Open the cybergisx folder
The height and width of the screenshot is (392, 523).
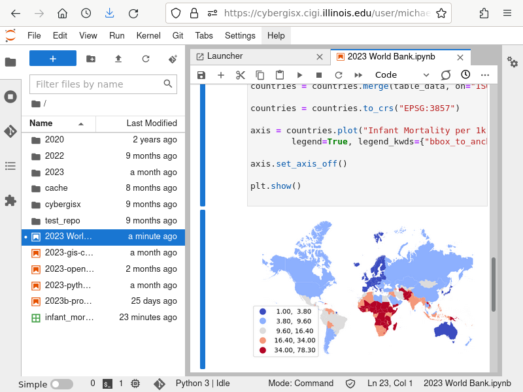point(63,204)
